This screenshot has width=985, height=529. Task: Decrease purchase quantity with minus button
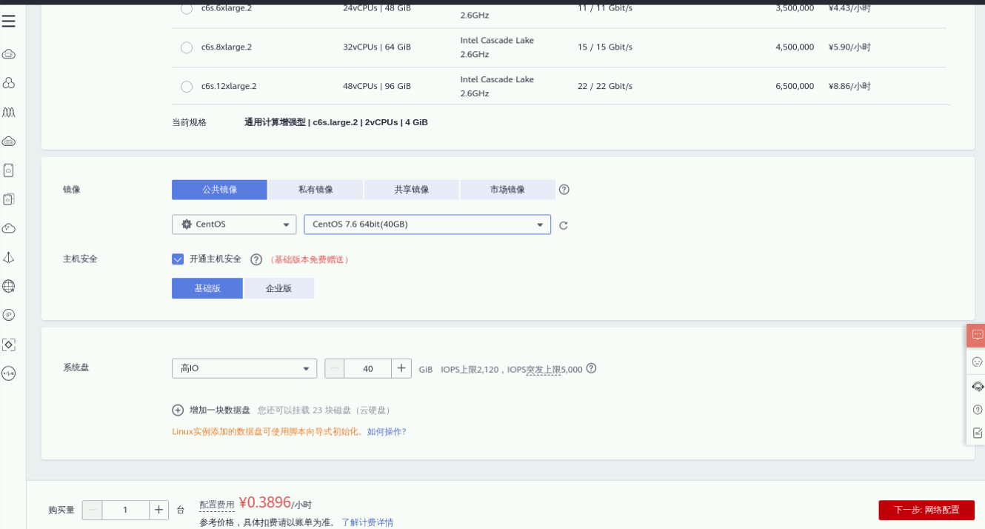(92, 510)
